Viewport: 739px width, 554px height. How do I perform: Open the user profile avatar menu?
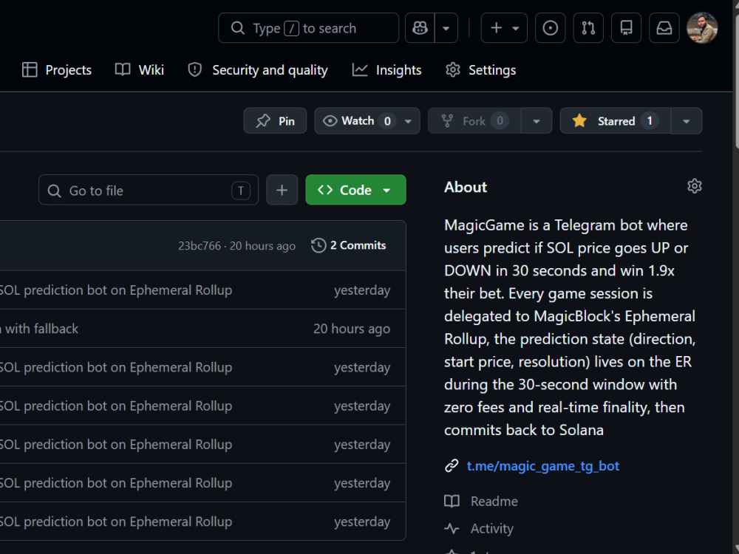pos(702,28)
